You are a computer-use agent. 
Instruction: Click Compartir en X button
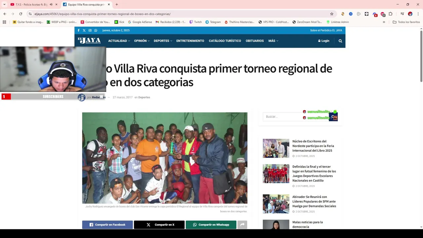(159, 225)
